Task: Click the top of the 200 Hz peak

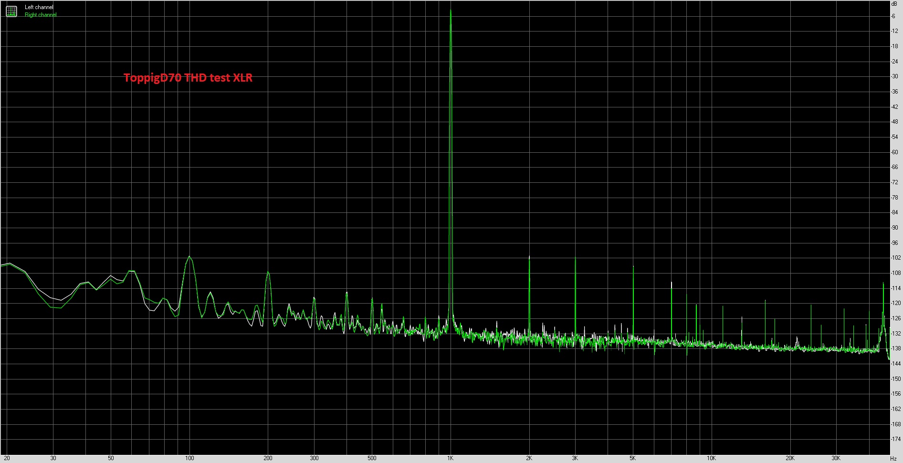Action: click(x=268, y=272)
